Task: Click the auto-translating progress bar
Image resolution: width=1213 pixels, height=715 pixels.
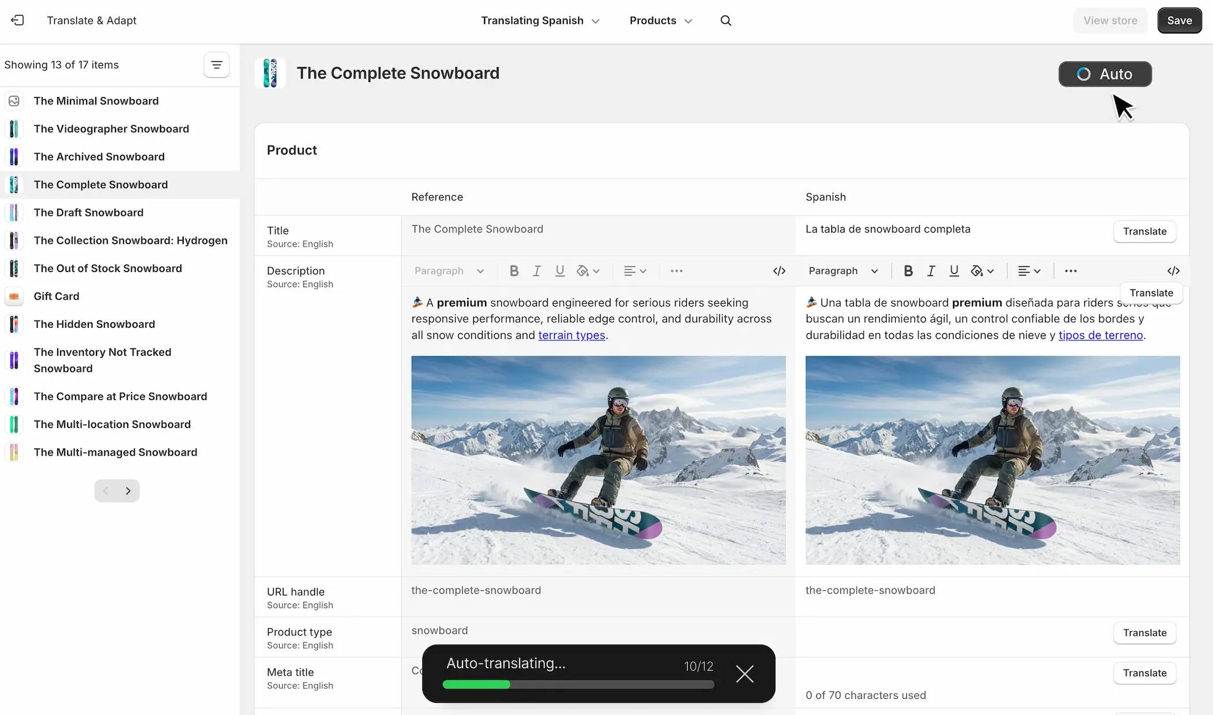Action: 578,684
